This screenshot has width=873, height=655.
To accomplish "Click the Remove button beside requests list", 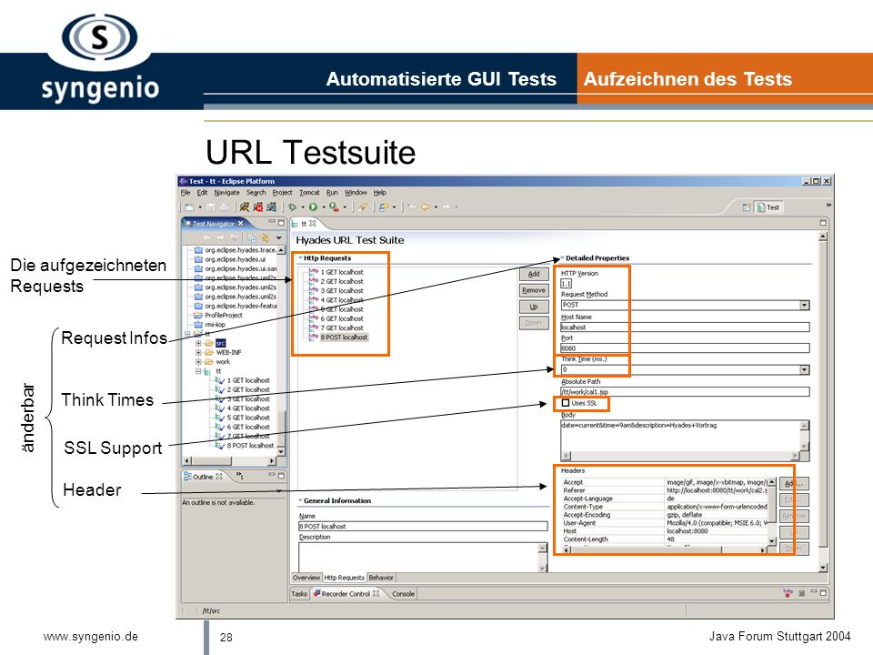I will [x=534, y=290].
